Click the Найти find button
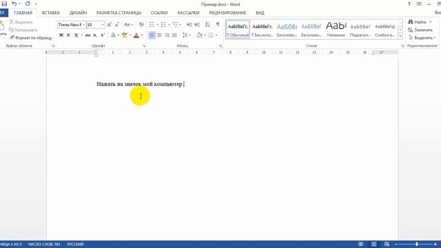This screenshot has height=248, width=441. 418,22
